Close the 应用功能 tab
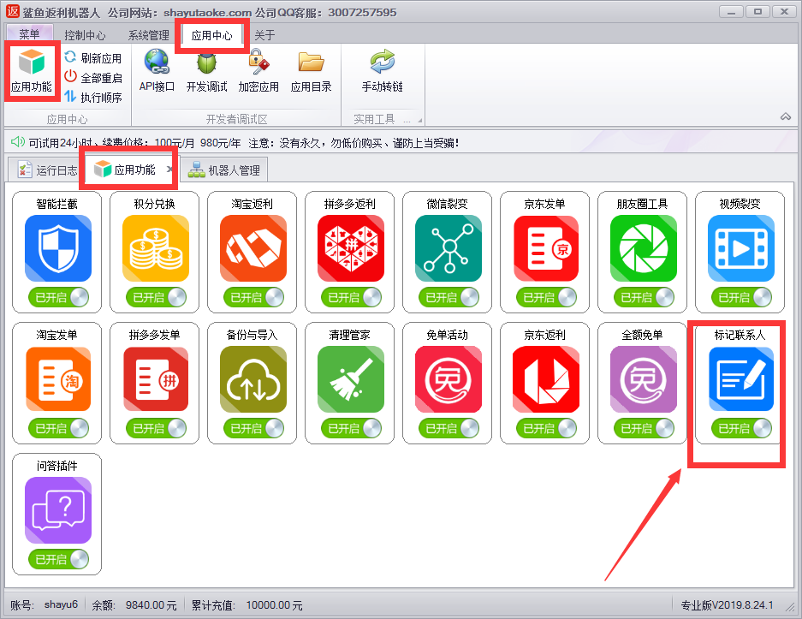 click(169, 169)
